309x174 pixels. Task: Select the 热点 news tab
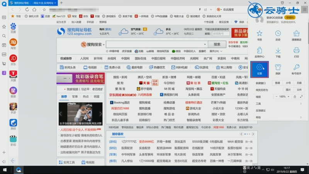pyautogui.click(x=86, y=96)
